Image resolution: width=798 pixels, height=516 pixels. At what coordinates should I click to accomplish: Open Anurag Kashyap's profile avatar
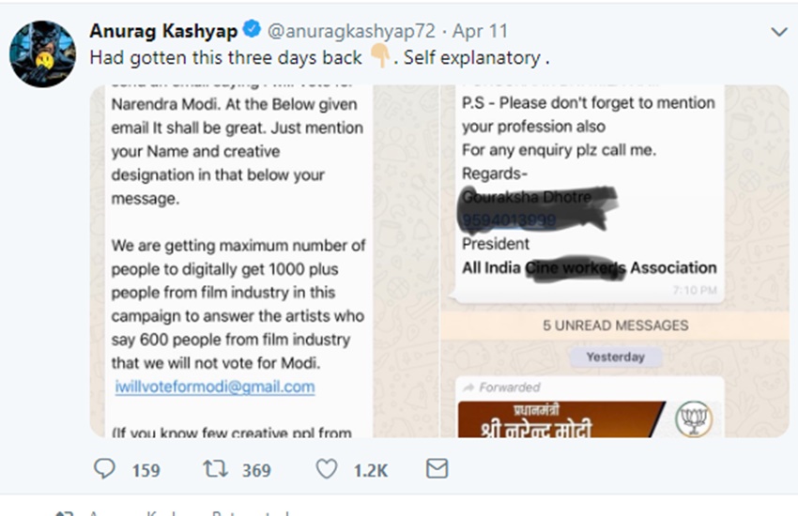click(x=42, y=53)
